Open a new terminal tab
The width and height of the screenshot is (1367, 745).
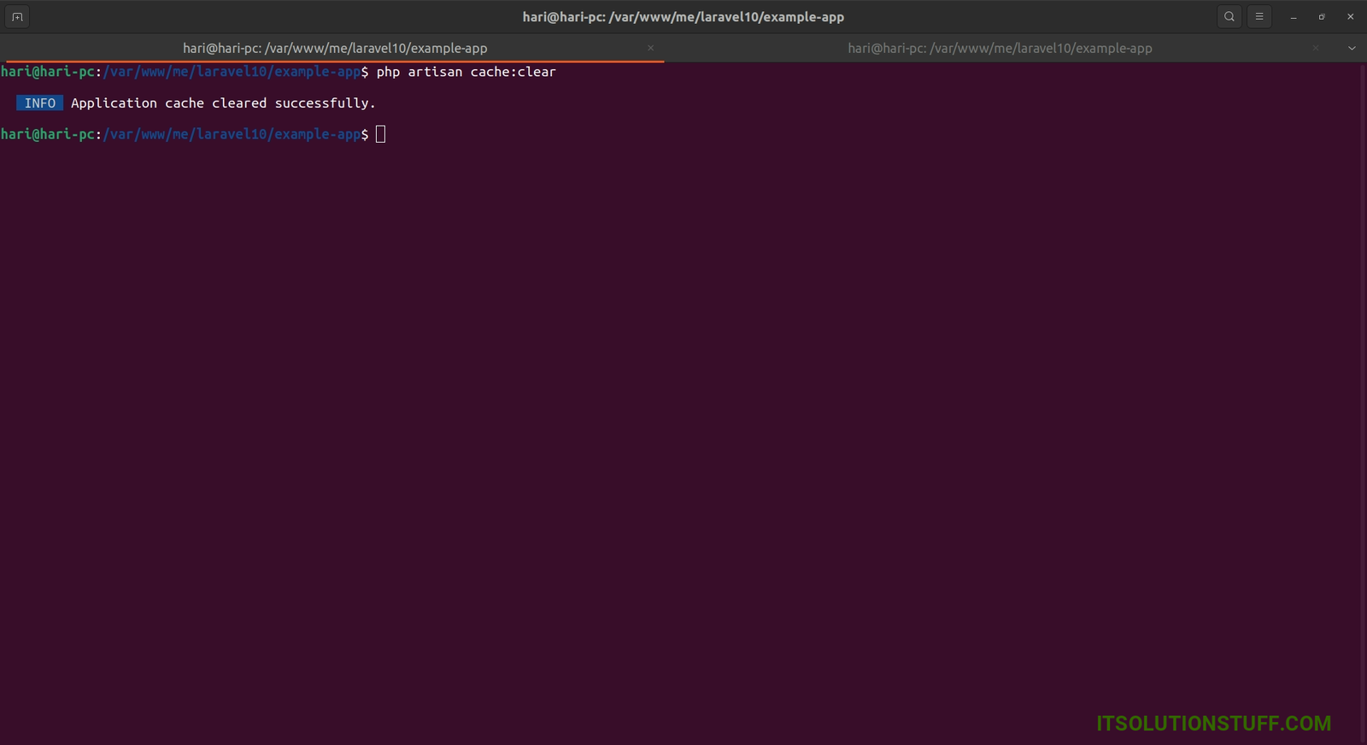pyautogui.click(x=17, y=16)
